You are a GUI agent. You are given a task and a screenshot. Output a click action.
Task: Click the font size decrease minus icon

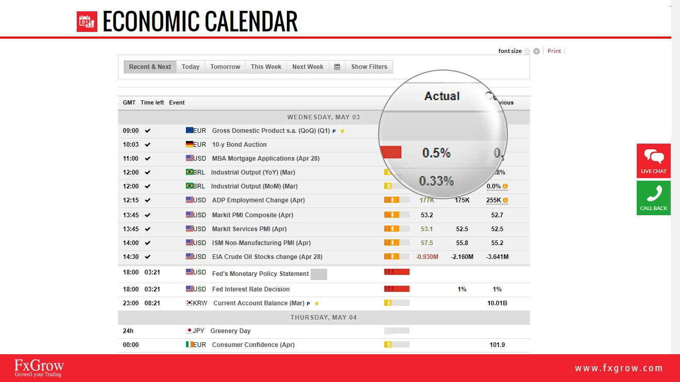pos(527,51)
